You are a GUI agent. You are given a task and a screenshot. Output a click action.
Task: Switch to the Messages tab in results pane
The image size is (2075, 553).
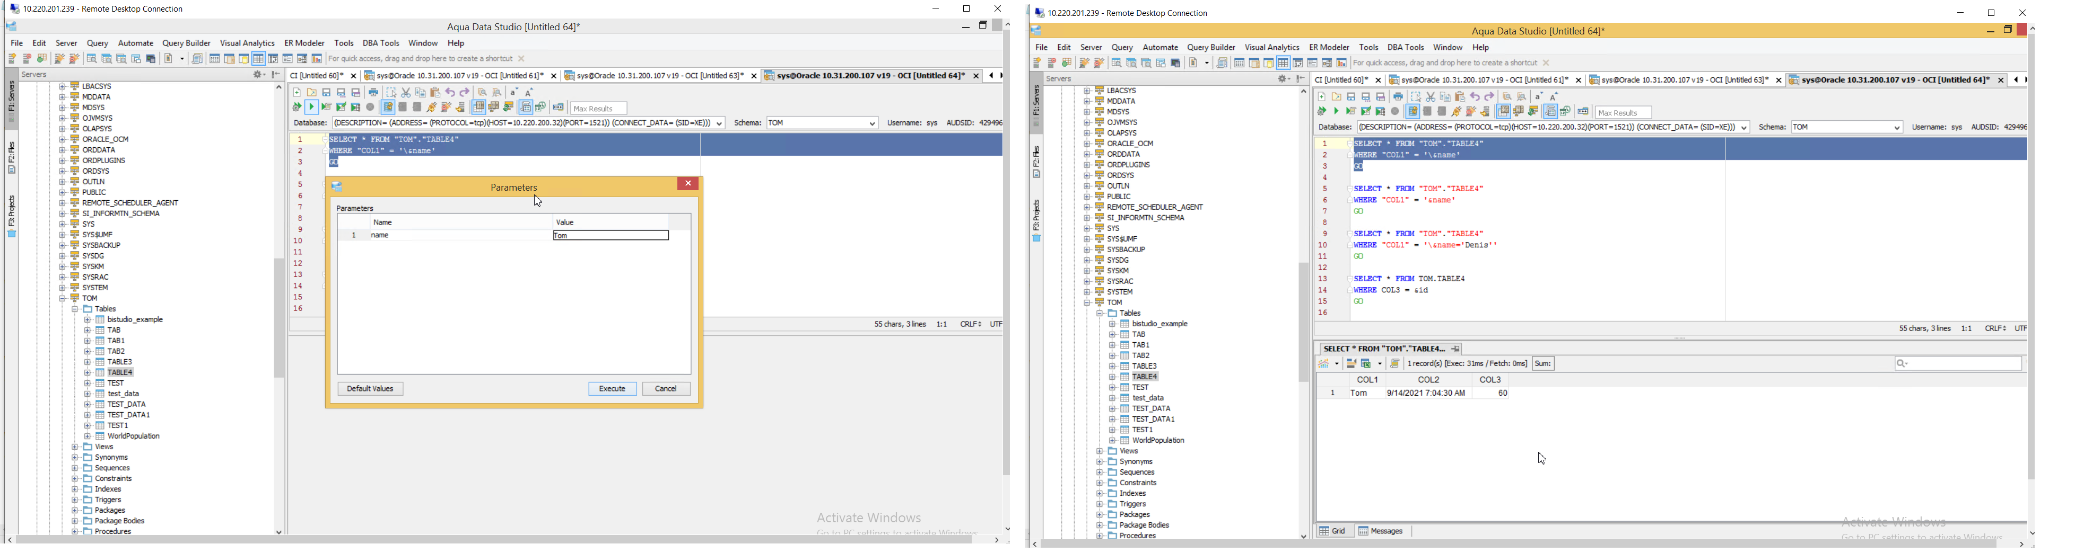point(1381,531)
